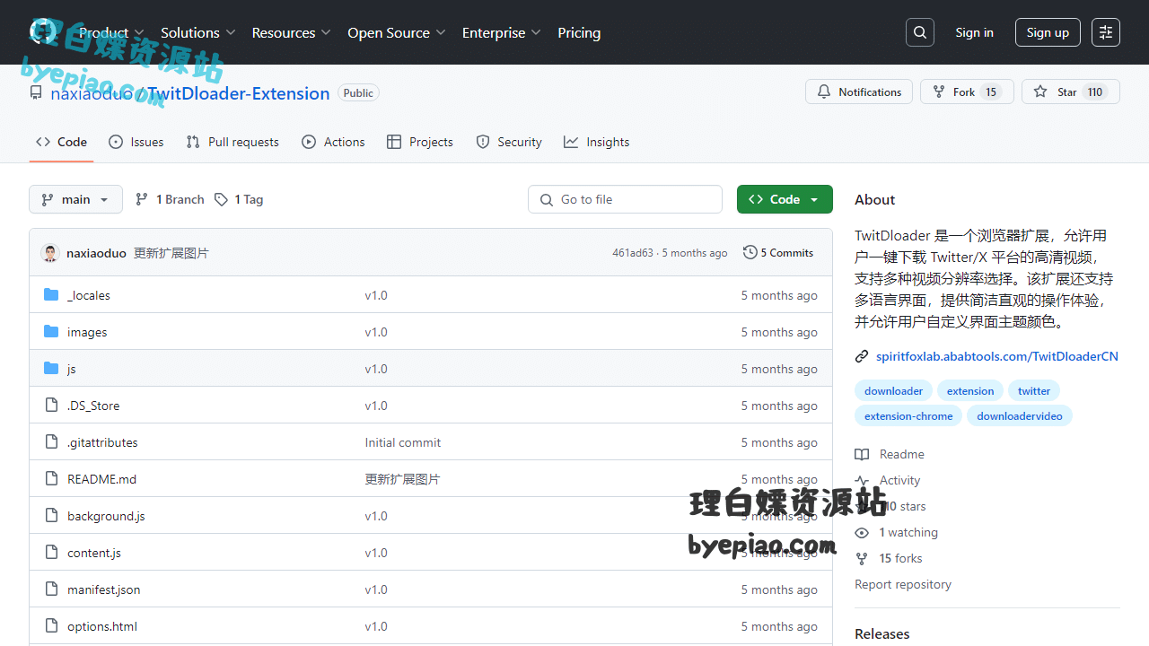Screen dimensions: 1149x646
Task: Click the downloadervideo topic tag
Action: [x=1020, y=415]
